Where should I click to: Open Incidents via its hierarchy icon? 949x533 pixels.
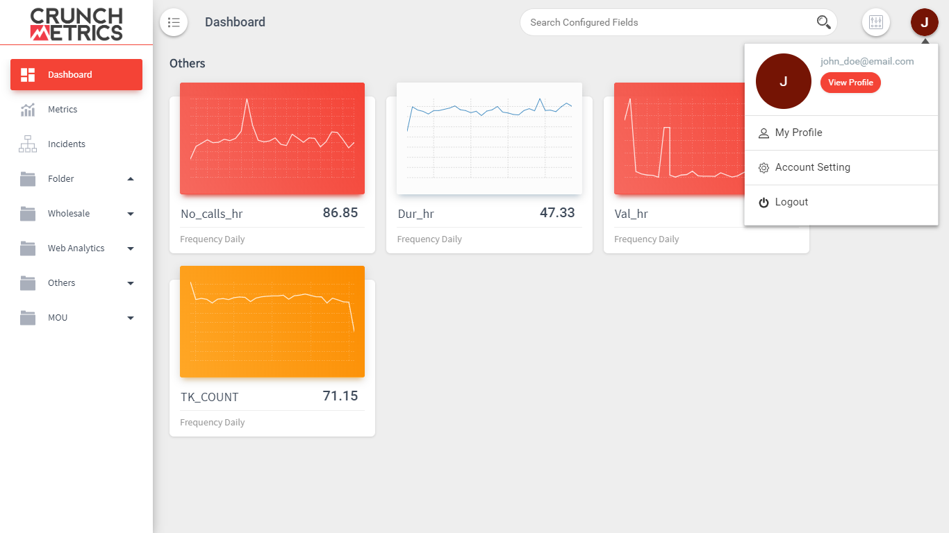[x=28, y=144]
